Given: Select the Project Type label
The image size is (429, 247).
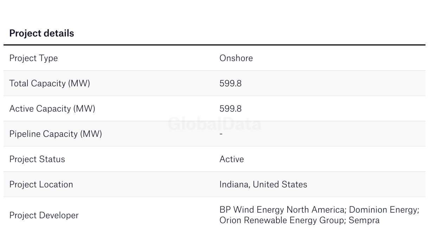Looking at the screenshot, I should [x=33, y=58].
